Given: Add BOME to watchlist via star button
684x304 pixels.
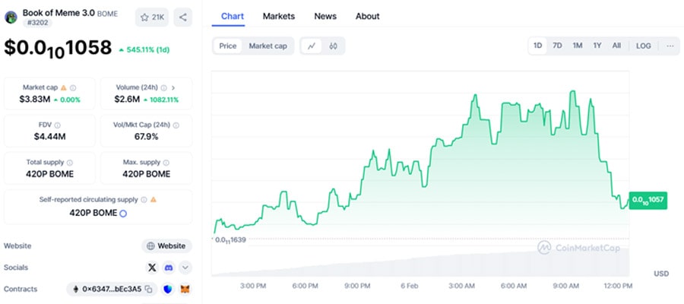Looking at the screenshot, I should pos(152,17).
